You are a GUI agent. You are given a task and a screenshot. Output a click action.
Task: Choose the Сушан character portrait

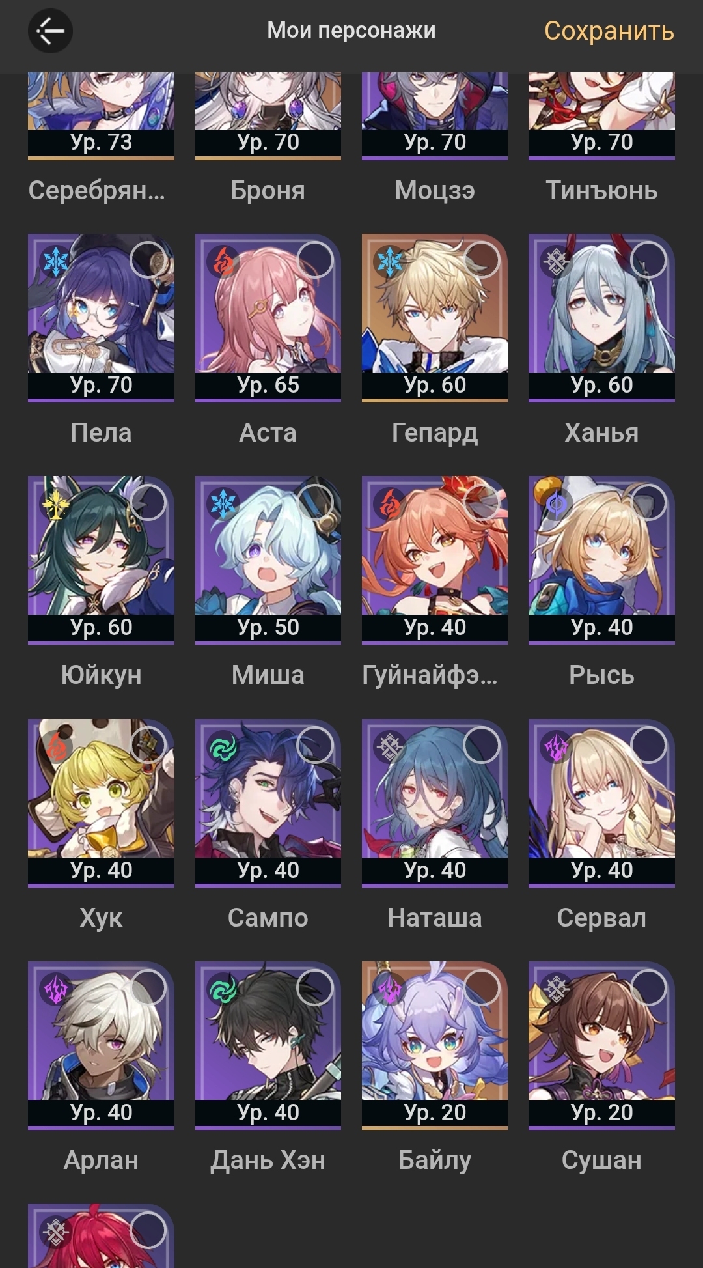(601, 1045)
